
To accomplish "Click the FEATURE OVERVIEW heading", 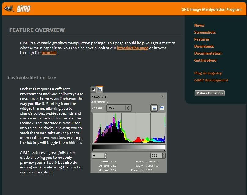I will point(37,30).
